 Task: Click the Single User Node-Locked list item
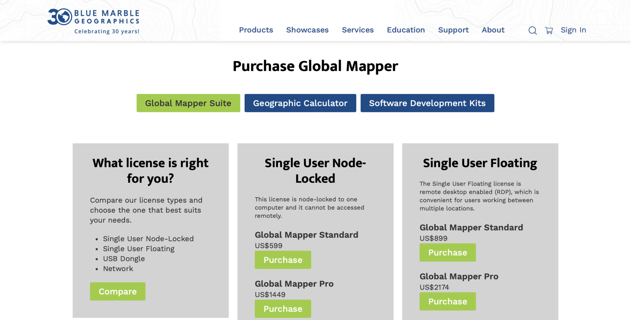click(148, 238)
